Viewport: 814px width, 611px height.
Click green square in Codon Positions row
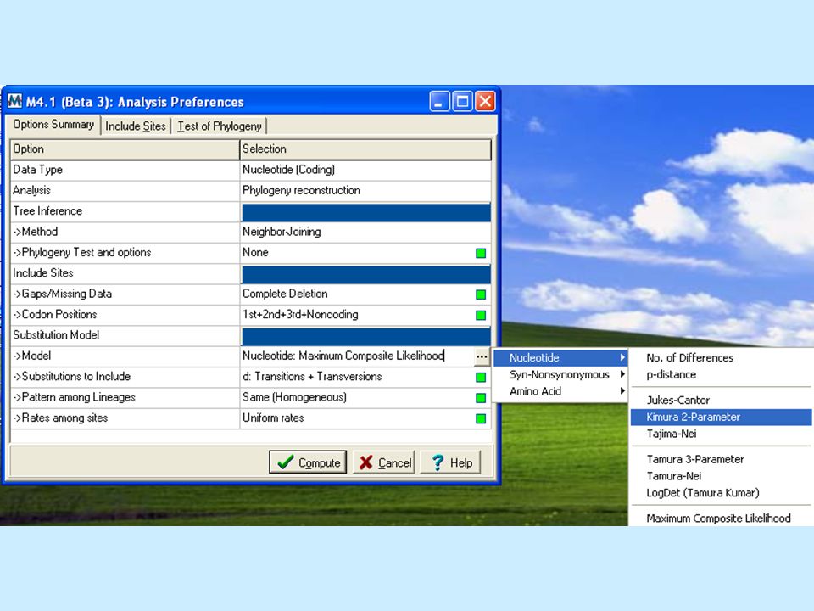click(481, 316)
